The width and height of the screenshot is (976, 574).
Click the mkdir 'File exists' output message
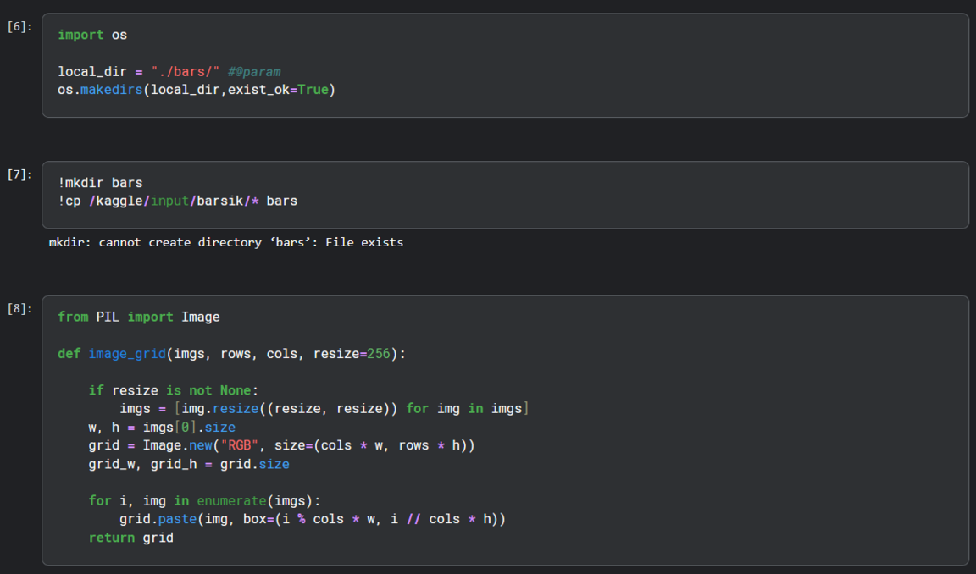pos(225,242)
